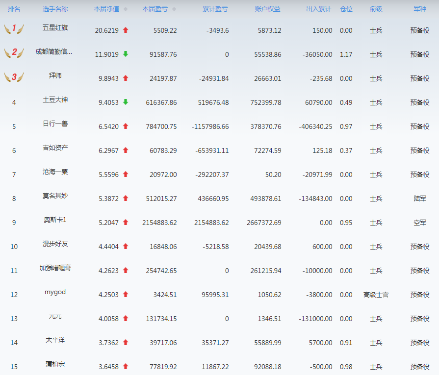
Task: Click the 账户权益 column header
Action: pos(267,9)
